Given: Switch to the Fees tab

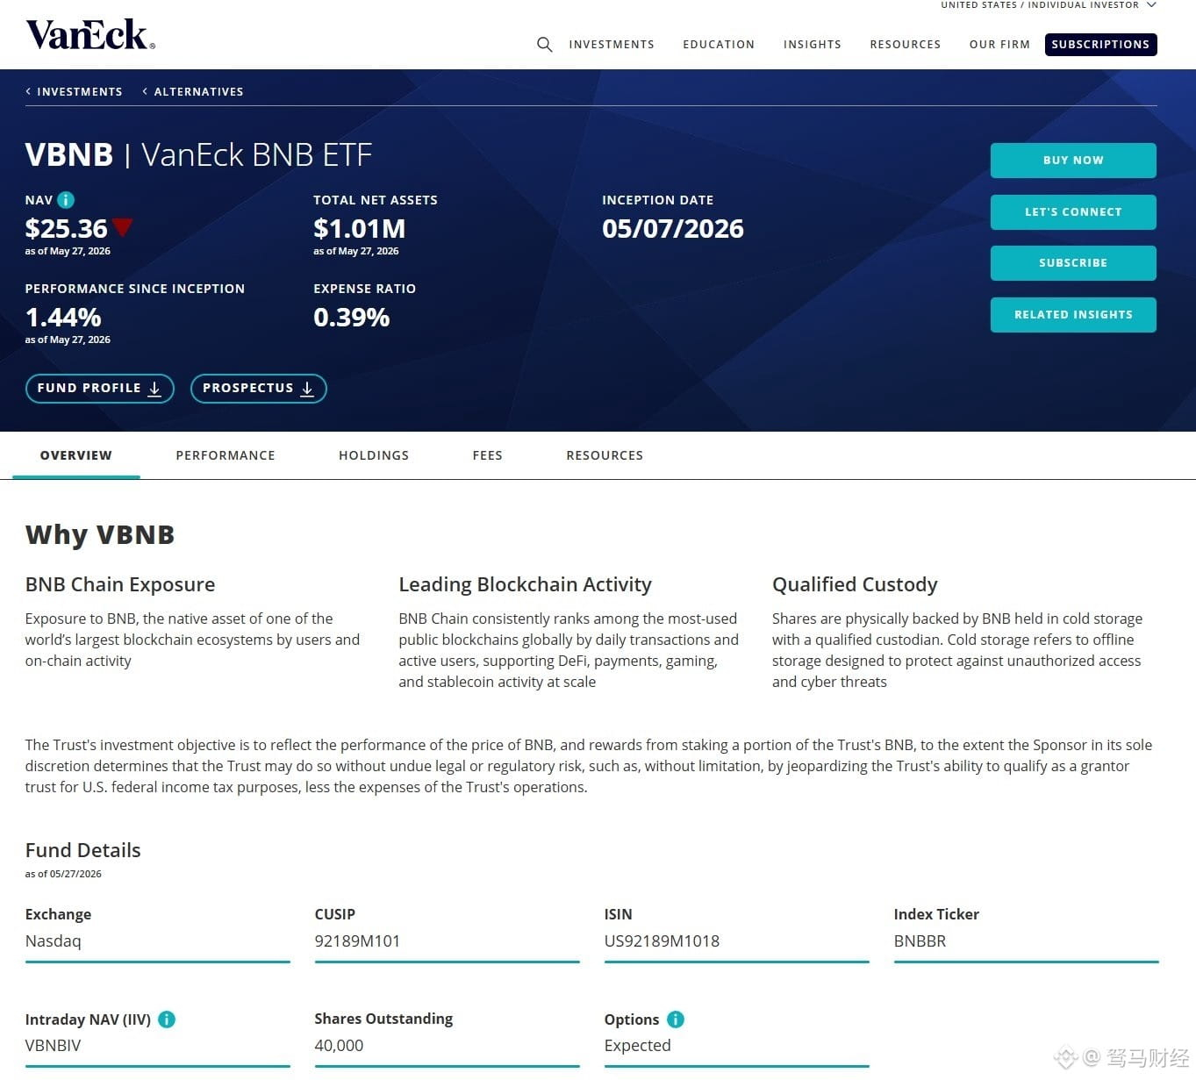Looking at the screenshot, I should pyautogui.click(x=488, y=455).
